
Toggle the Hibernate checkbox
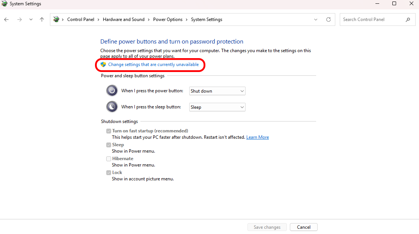pyautogui.click(x=109, y=159)
